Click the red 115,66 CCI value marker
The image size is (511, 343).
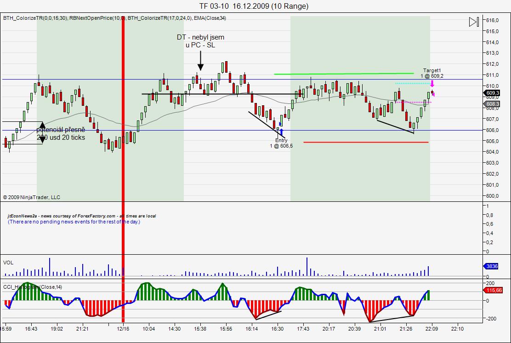click(494, 290)
